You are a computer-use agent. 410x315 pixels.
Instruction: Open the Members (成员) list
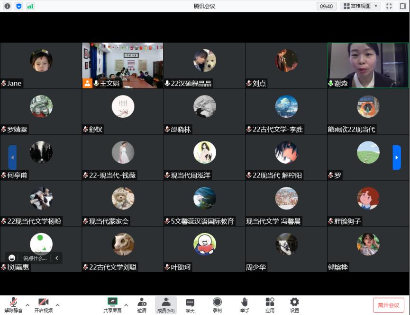click(x=165, y=304)
